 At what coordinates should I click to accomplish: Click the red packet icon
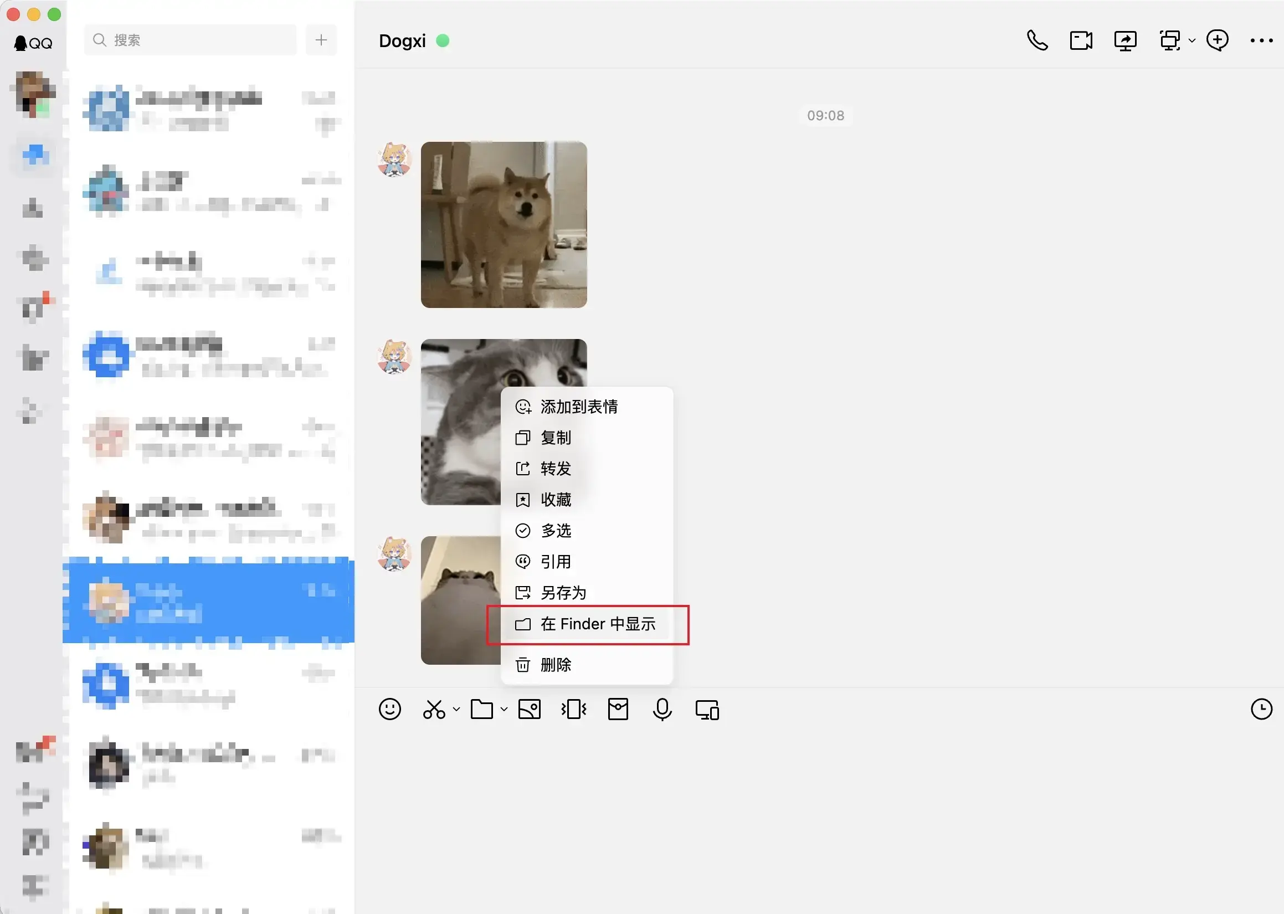click(618, 709)
